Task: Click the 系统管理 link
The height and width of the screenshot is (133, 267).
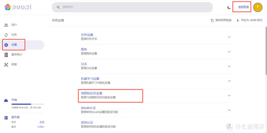Action: pos(243,7)
